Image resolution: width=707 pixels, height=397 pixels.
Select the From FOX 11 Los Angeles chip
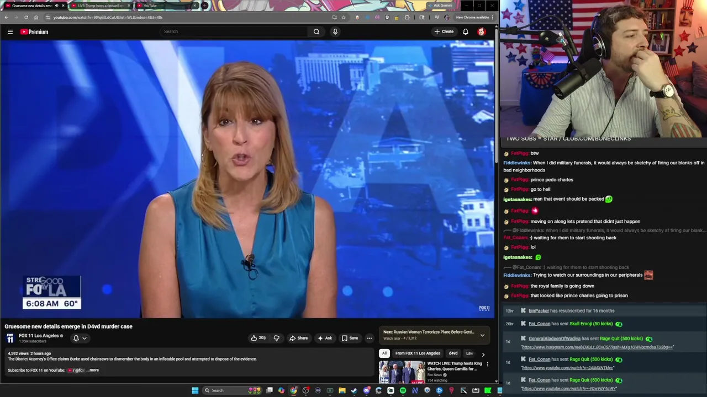418,353
